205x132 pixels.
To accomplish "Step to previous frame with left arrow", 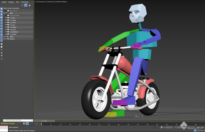I will tap(35, 121).
